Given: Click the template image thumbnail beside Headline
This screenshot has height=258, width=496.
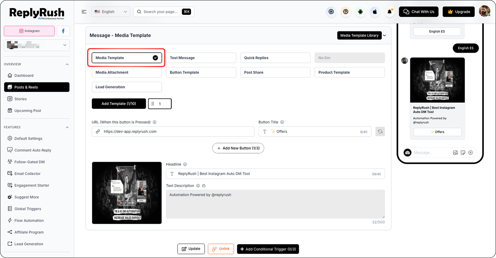Looking at the screenshot, I should pos(127,193).
